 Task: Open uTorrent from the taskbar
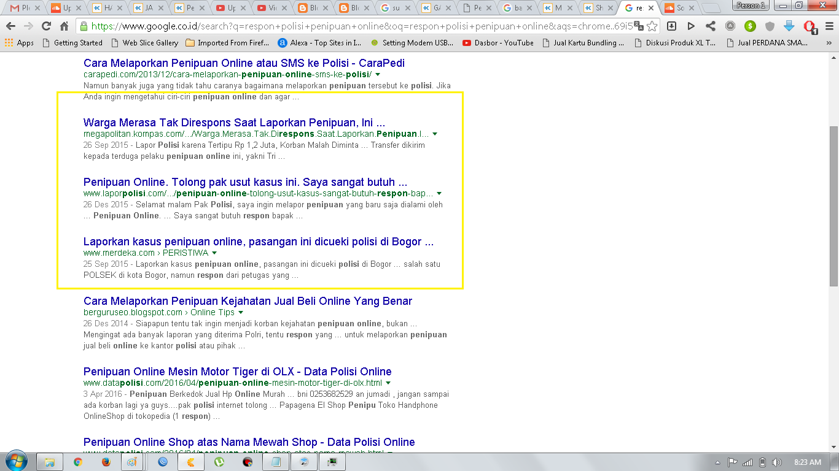pos(219,462)
